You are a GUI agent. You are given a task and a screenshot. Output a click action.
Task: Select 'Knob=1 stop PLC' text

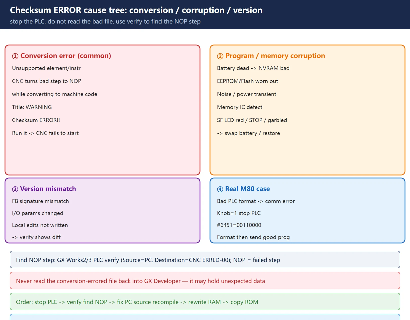239,213
